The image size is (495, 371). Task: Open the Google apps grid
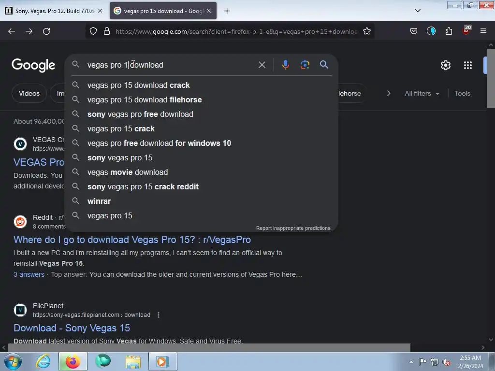[x=468, y=65]
